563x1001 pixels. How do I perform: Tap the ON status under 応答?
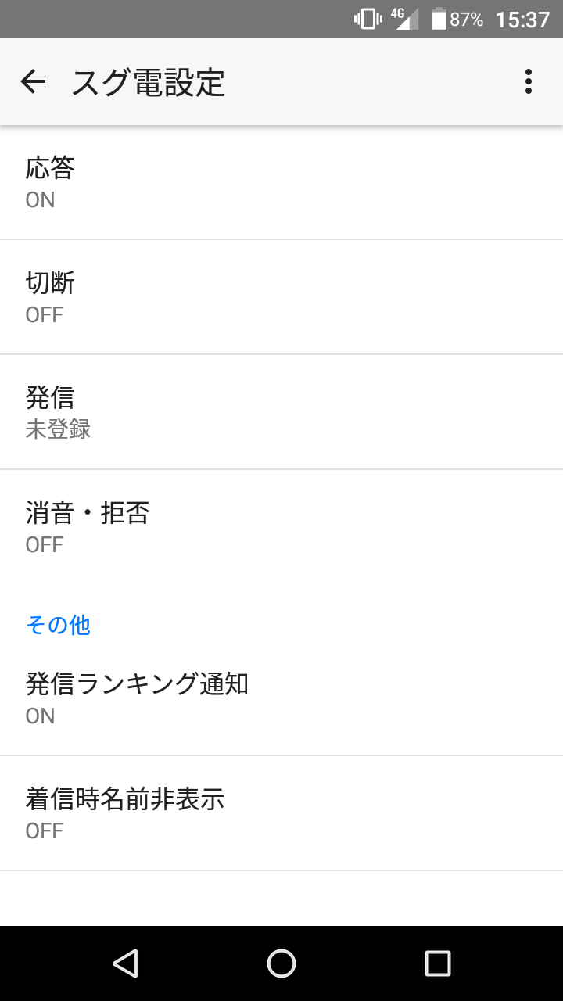click(41, 200)
